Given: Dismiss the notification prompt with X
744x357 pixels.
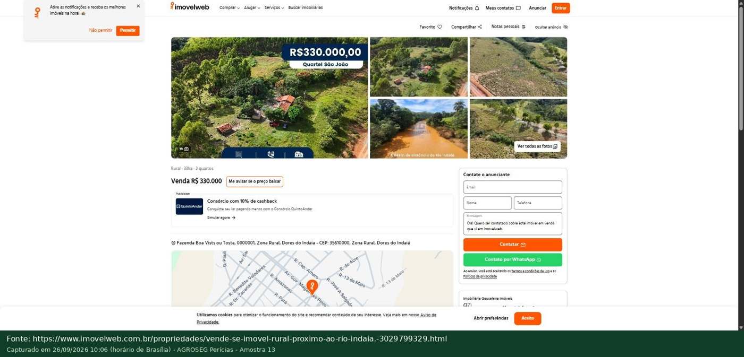Looking at the screenshot, I should [x=138, y=6].
